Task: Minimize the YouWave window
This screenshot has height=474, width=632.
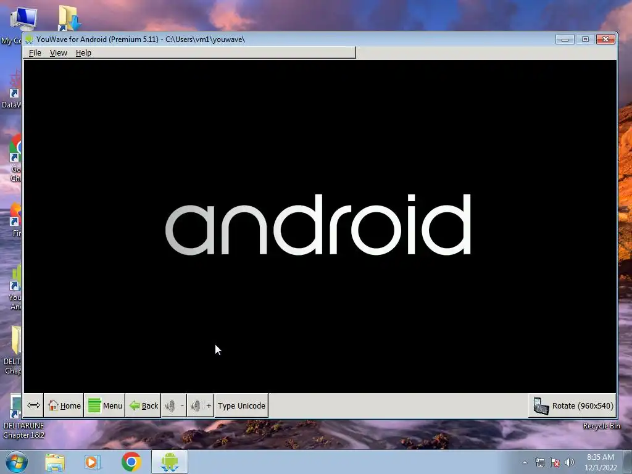Action: pos(565,39)
